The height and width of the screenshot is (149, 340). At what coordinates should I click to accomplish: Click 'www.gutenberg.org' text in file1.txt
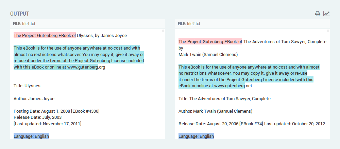coord(86,67)
